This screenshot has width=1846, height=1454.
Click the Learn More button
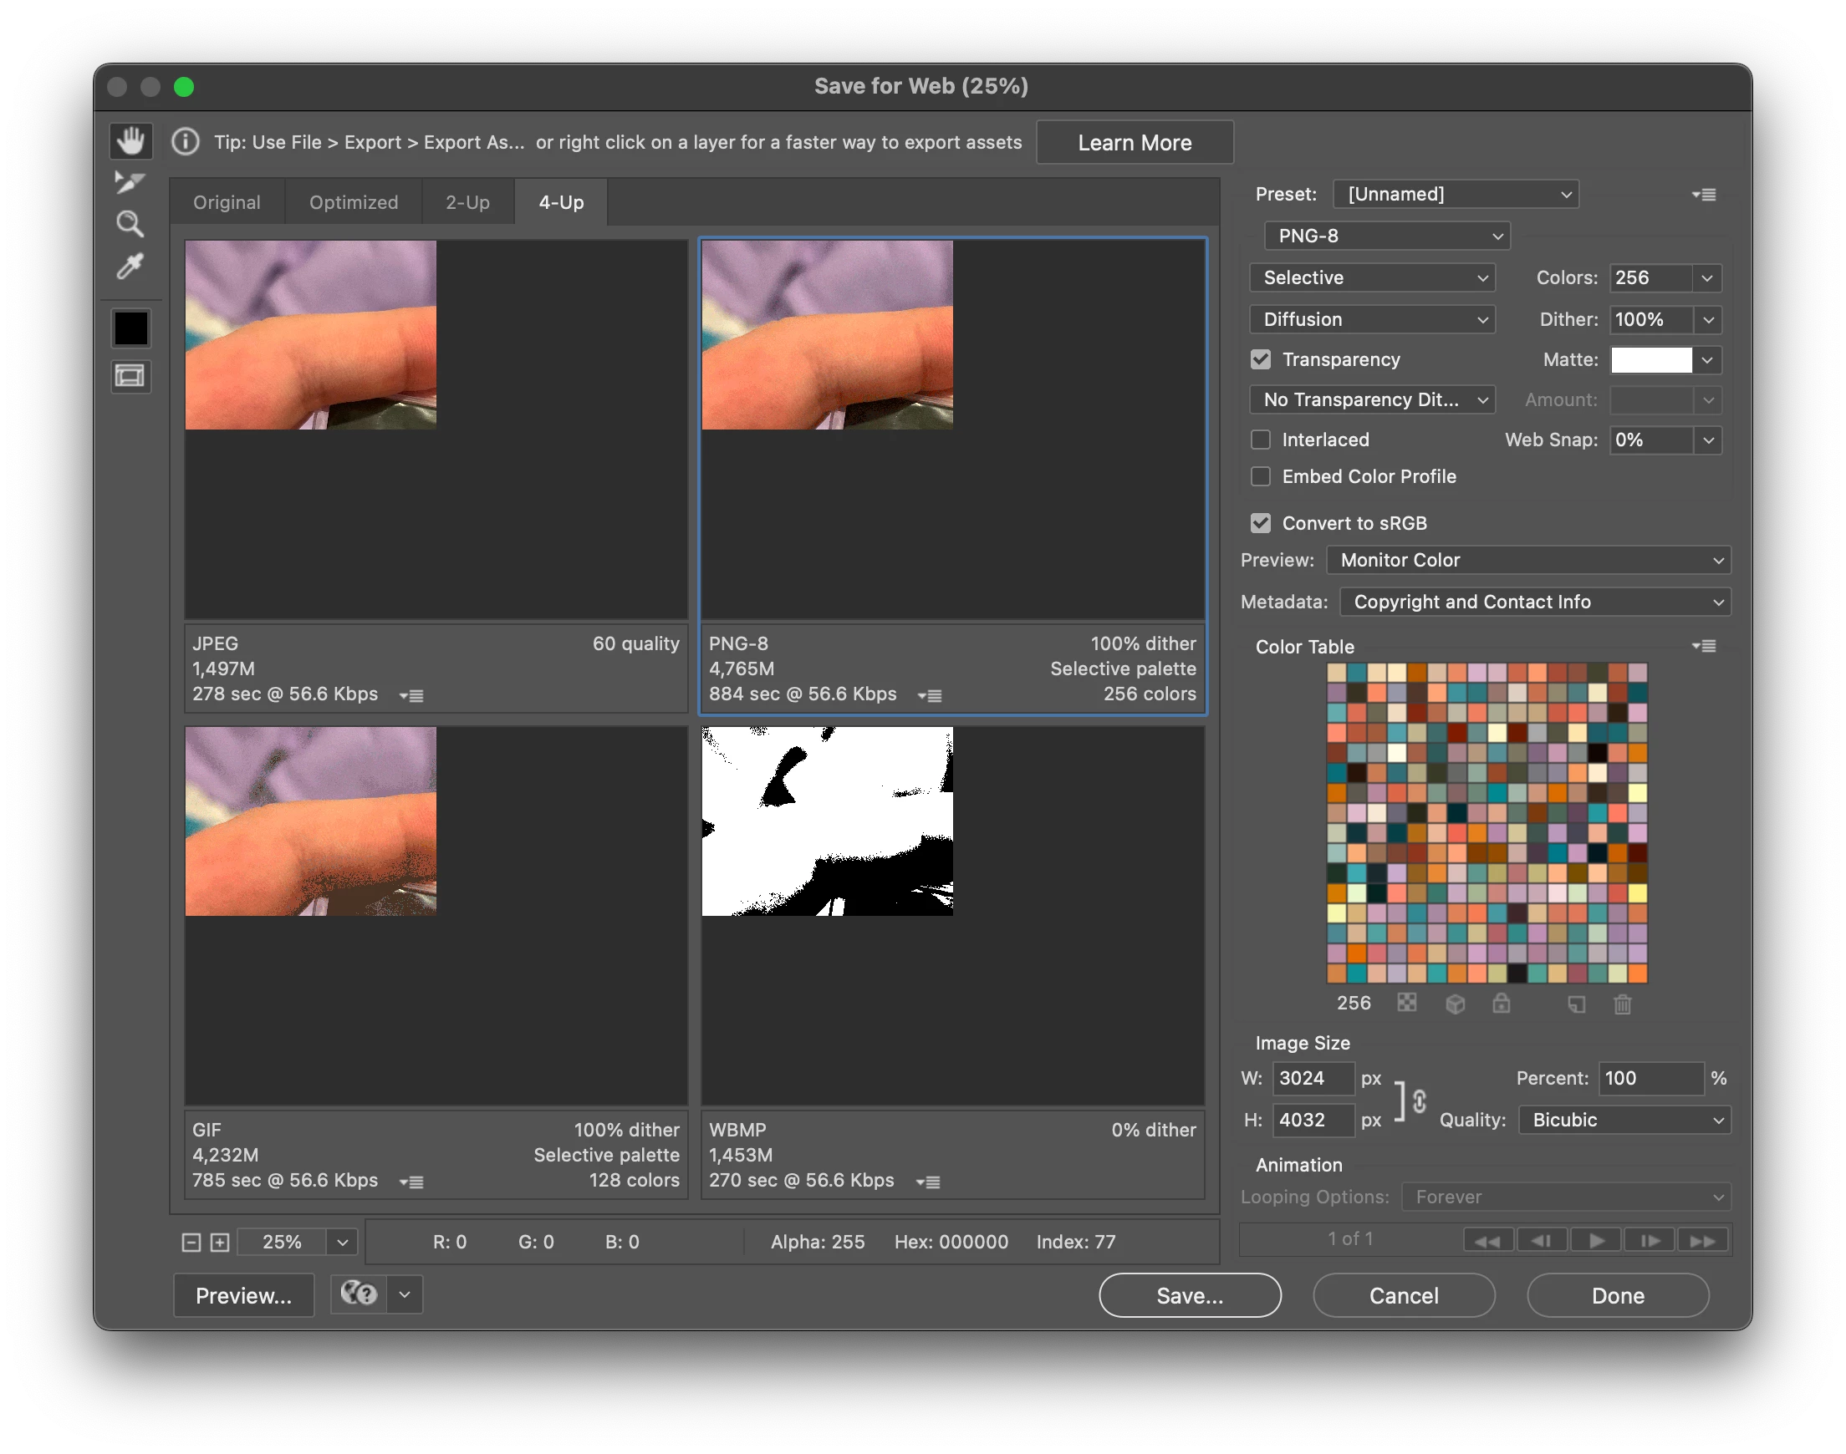click(x=1135, y=142)
